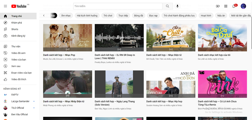Viewport: 252px width, 120px height.
Task: Open the Đen Vâu Official subscription channel
Action: pyautogui.click(x=18, y=114)
